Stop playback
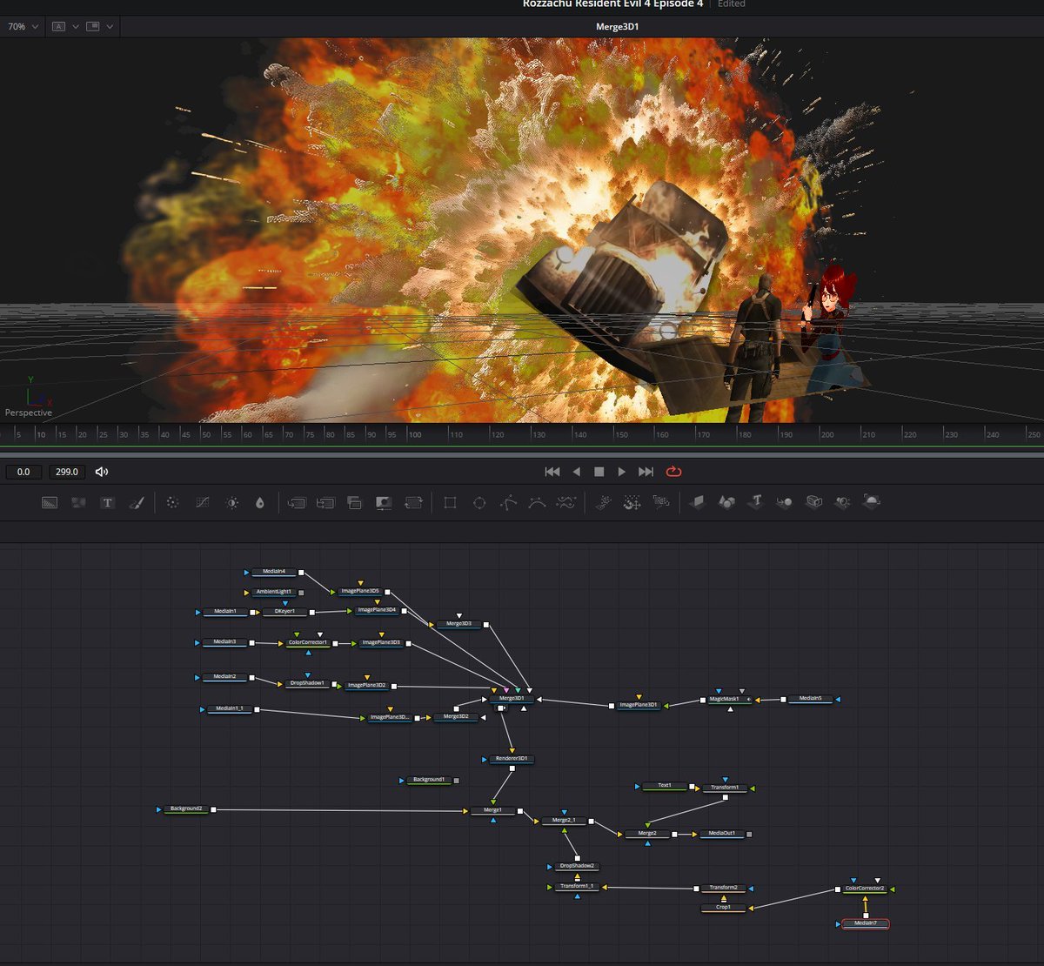This screenshot has width=1044, height=966. pos(599,472)
